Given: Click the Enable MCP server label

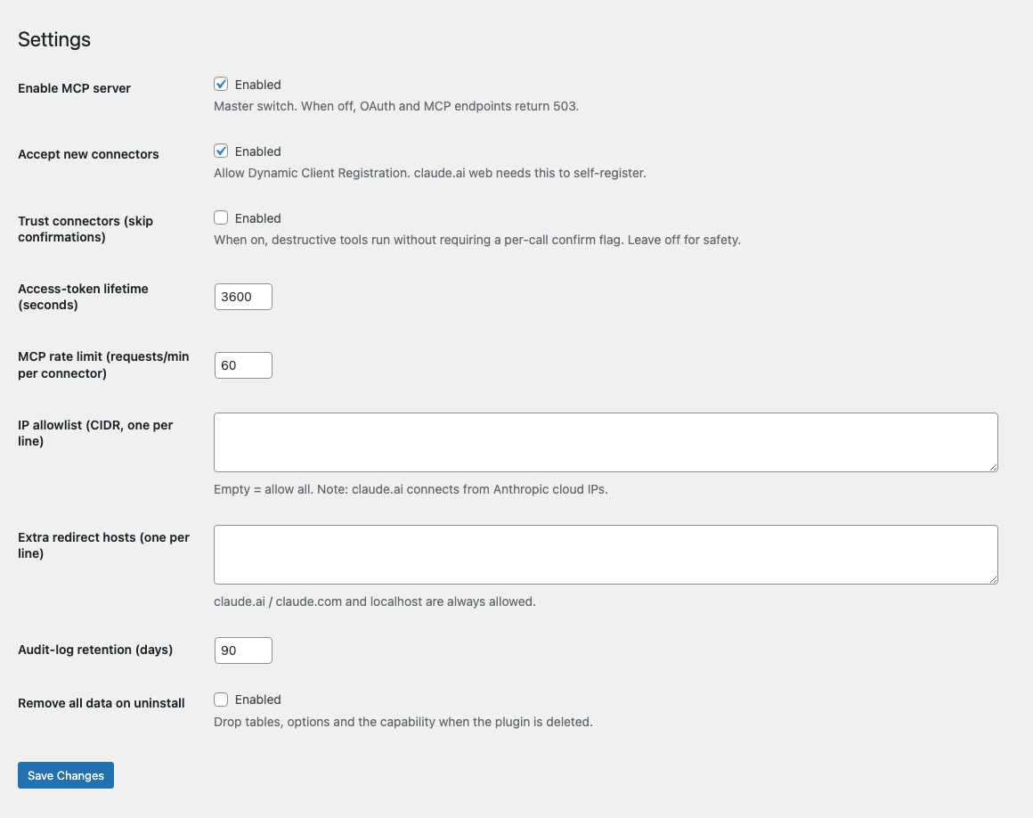Looking at the screenshot, I should click(x=75, y=88).
